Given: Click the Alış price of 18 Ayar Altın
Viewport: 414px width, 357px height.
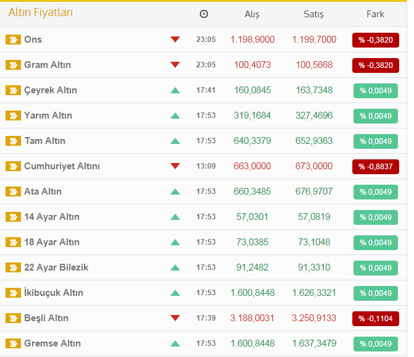Looking at the screenshot, I should (x=252, y=242).
